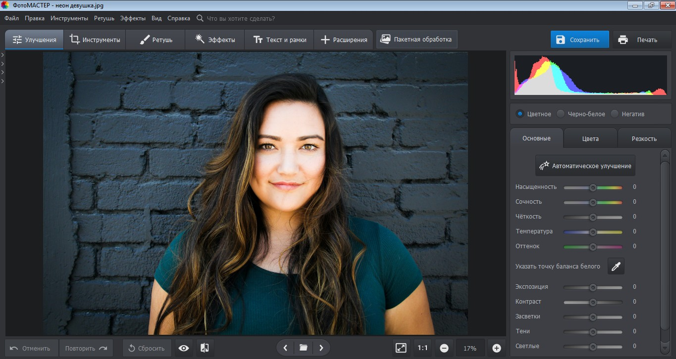Image resolution: width=676 pixels, height=359 pixels.
Task: Open the folder browse icon
Action: coord(303,348)
